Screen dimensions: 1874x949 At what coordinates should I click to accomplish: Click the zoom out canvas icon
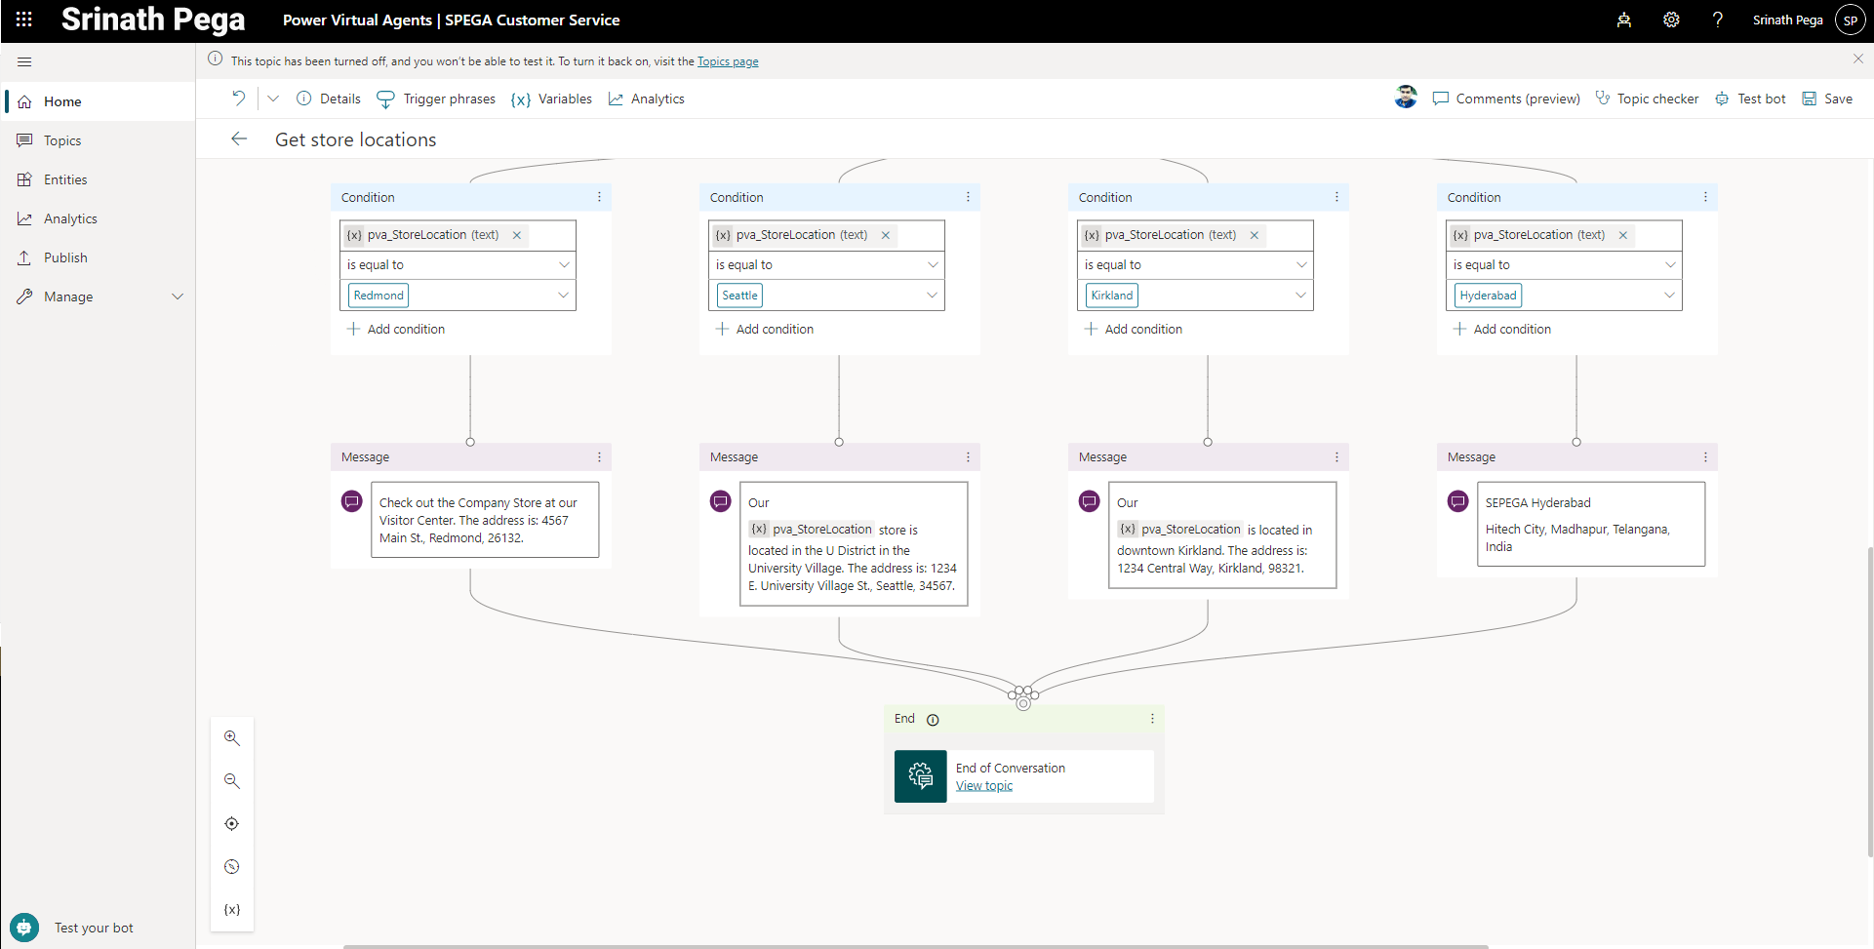231,781
